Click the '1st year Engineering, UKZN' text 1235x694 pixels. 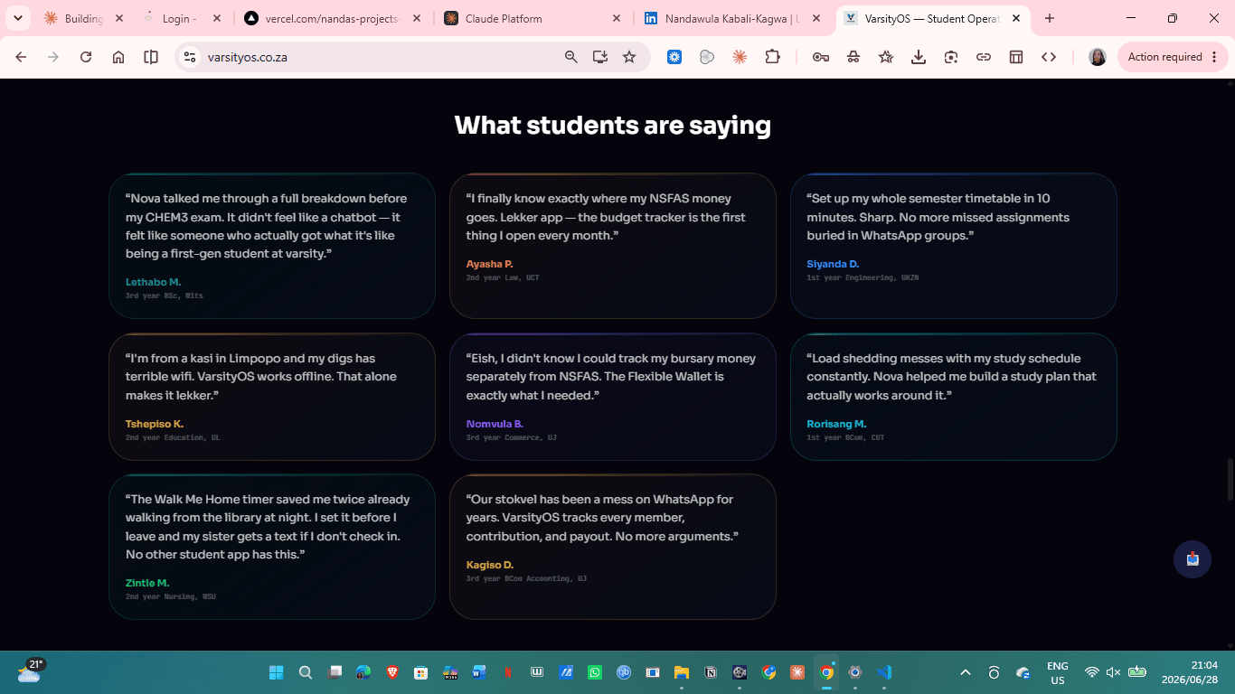[x=863, y=277]
